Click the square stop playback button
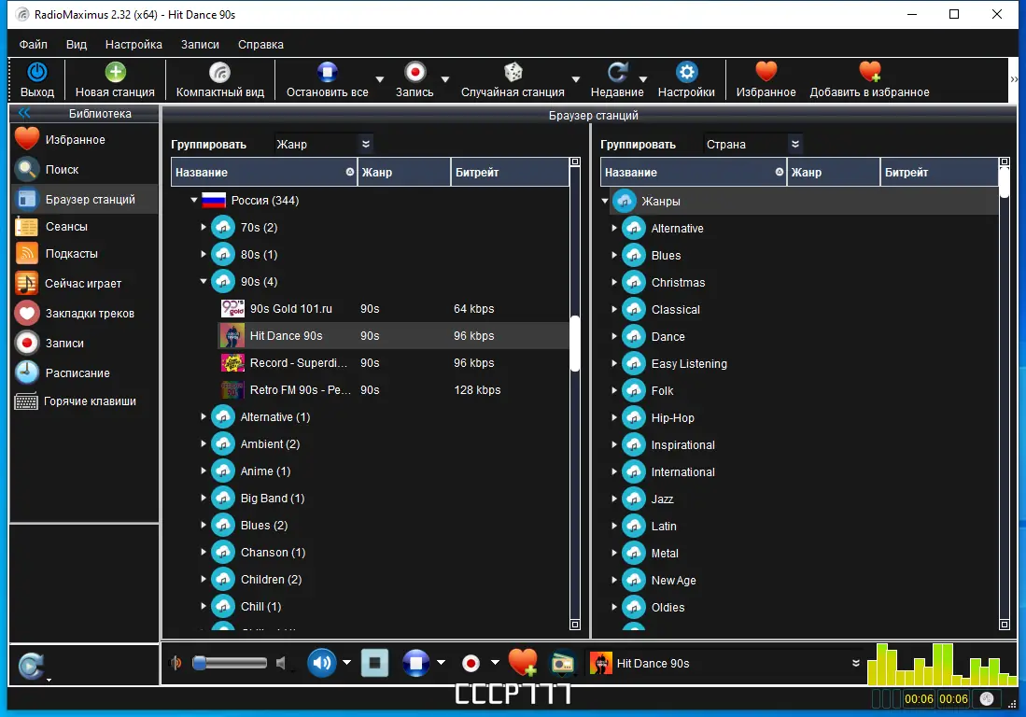 click(x=375, y=663)
